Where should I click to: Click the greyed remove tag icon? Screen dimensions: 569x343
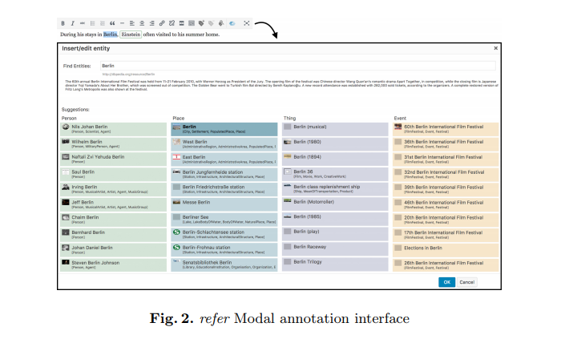pos(212,23)
